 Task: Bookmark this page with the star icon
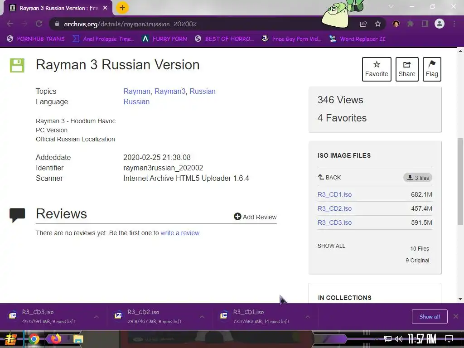pyautogui.click(x=378, y=24)
